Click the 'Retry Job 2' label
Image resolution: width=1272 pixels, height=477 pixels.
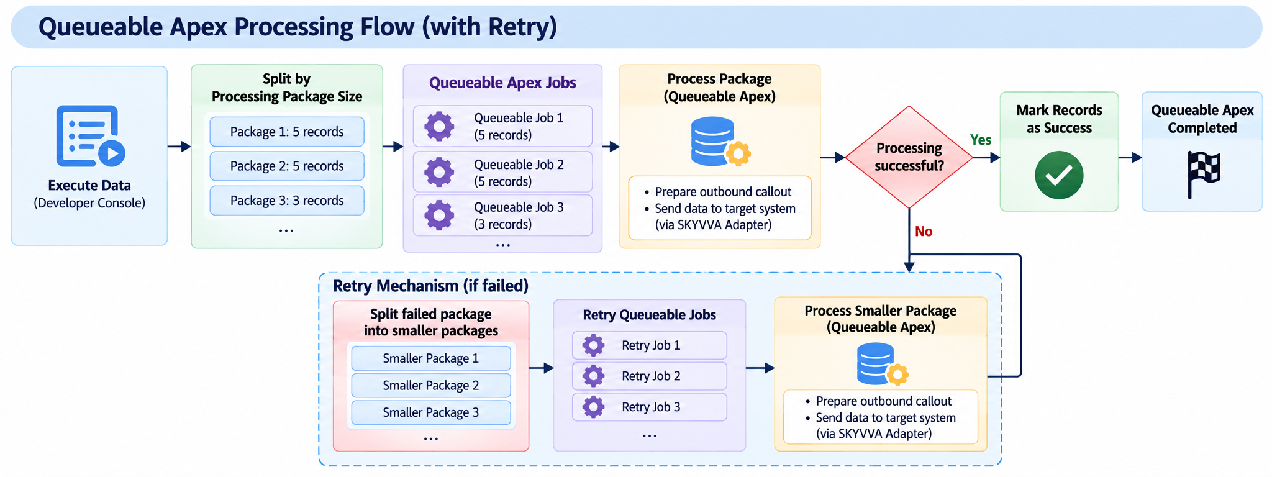click(651, 376)
